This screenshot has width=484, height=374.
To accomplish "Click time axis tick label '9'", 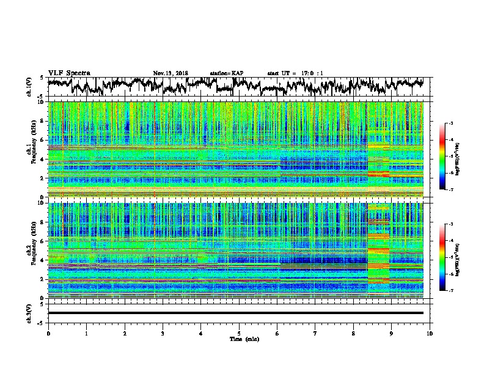I will click(391, 334).
